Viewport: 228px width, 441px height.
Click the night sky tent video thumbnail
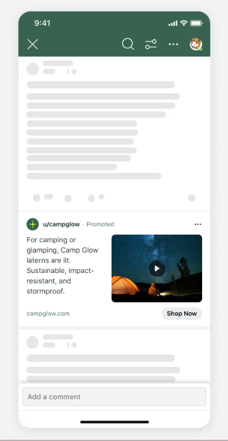click(x=157, y=269)
